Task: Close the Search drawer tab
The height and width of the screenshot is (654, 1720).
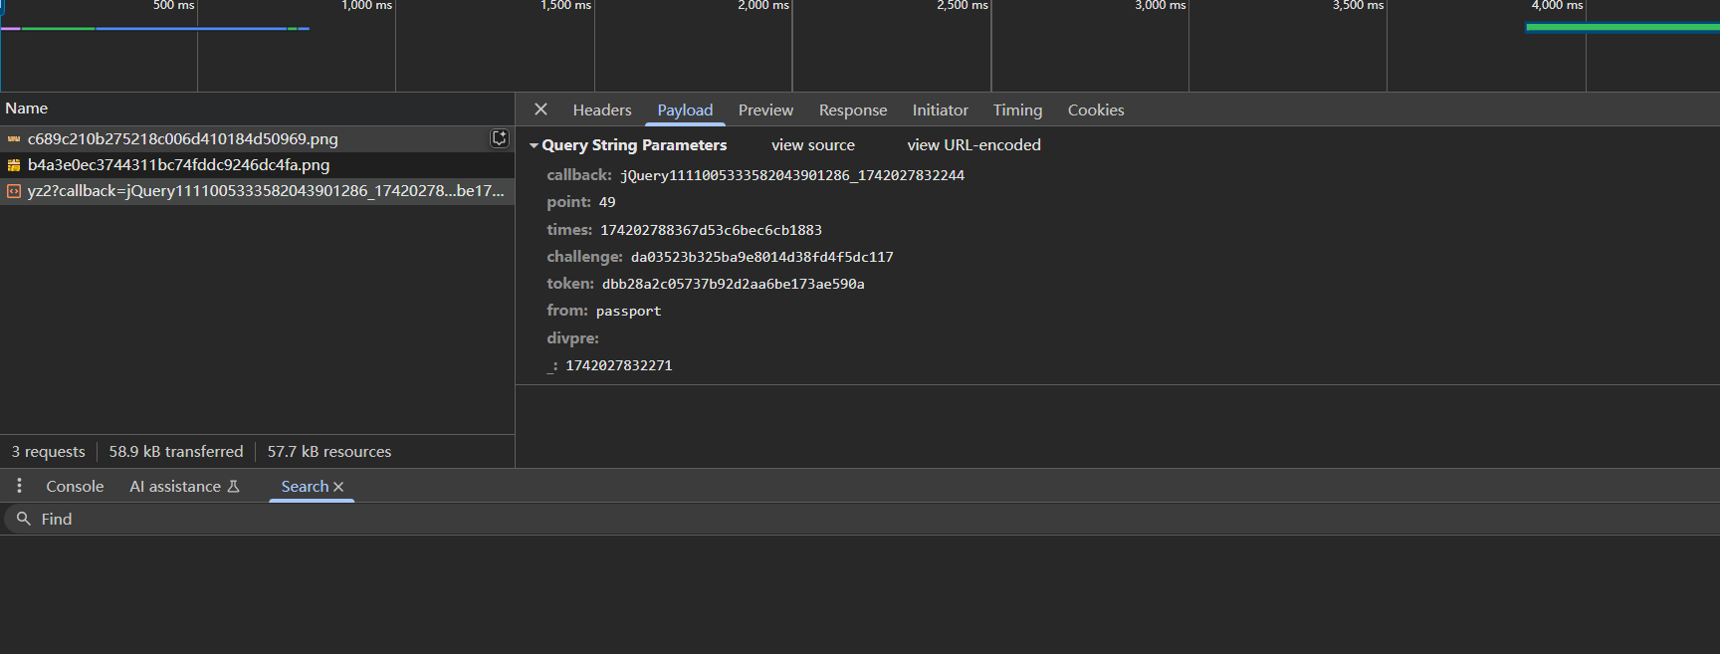Action: [x=338, y=487]
